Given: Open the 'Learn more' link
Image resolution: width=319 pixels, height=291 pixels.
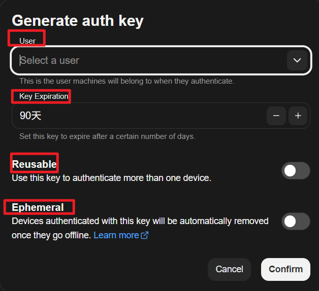Looking at the screenshot, I should pyautogui.click(x=116, y=235).
